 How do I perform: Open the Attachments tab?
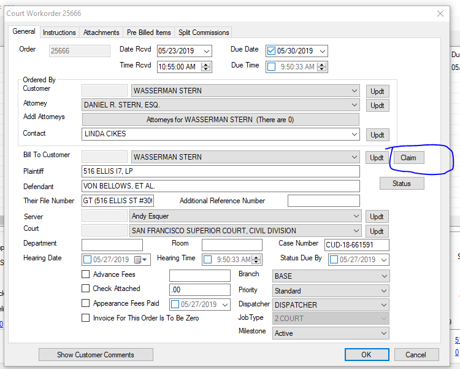point(101,33)
